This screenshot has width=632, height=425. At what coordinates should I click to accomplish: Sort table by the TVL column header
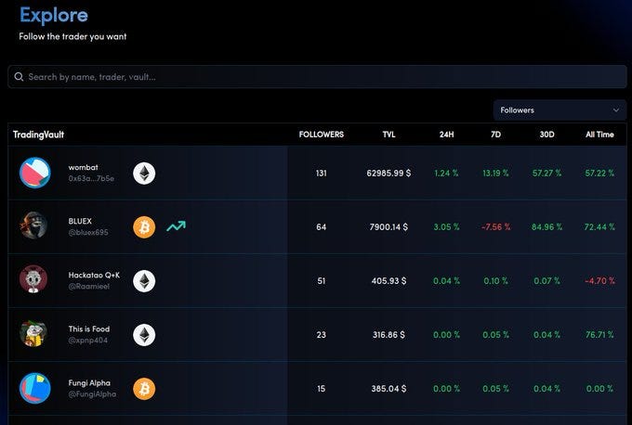(388, 135)
